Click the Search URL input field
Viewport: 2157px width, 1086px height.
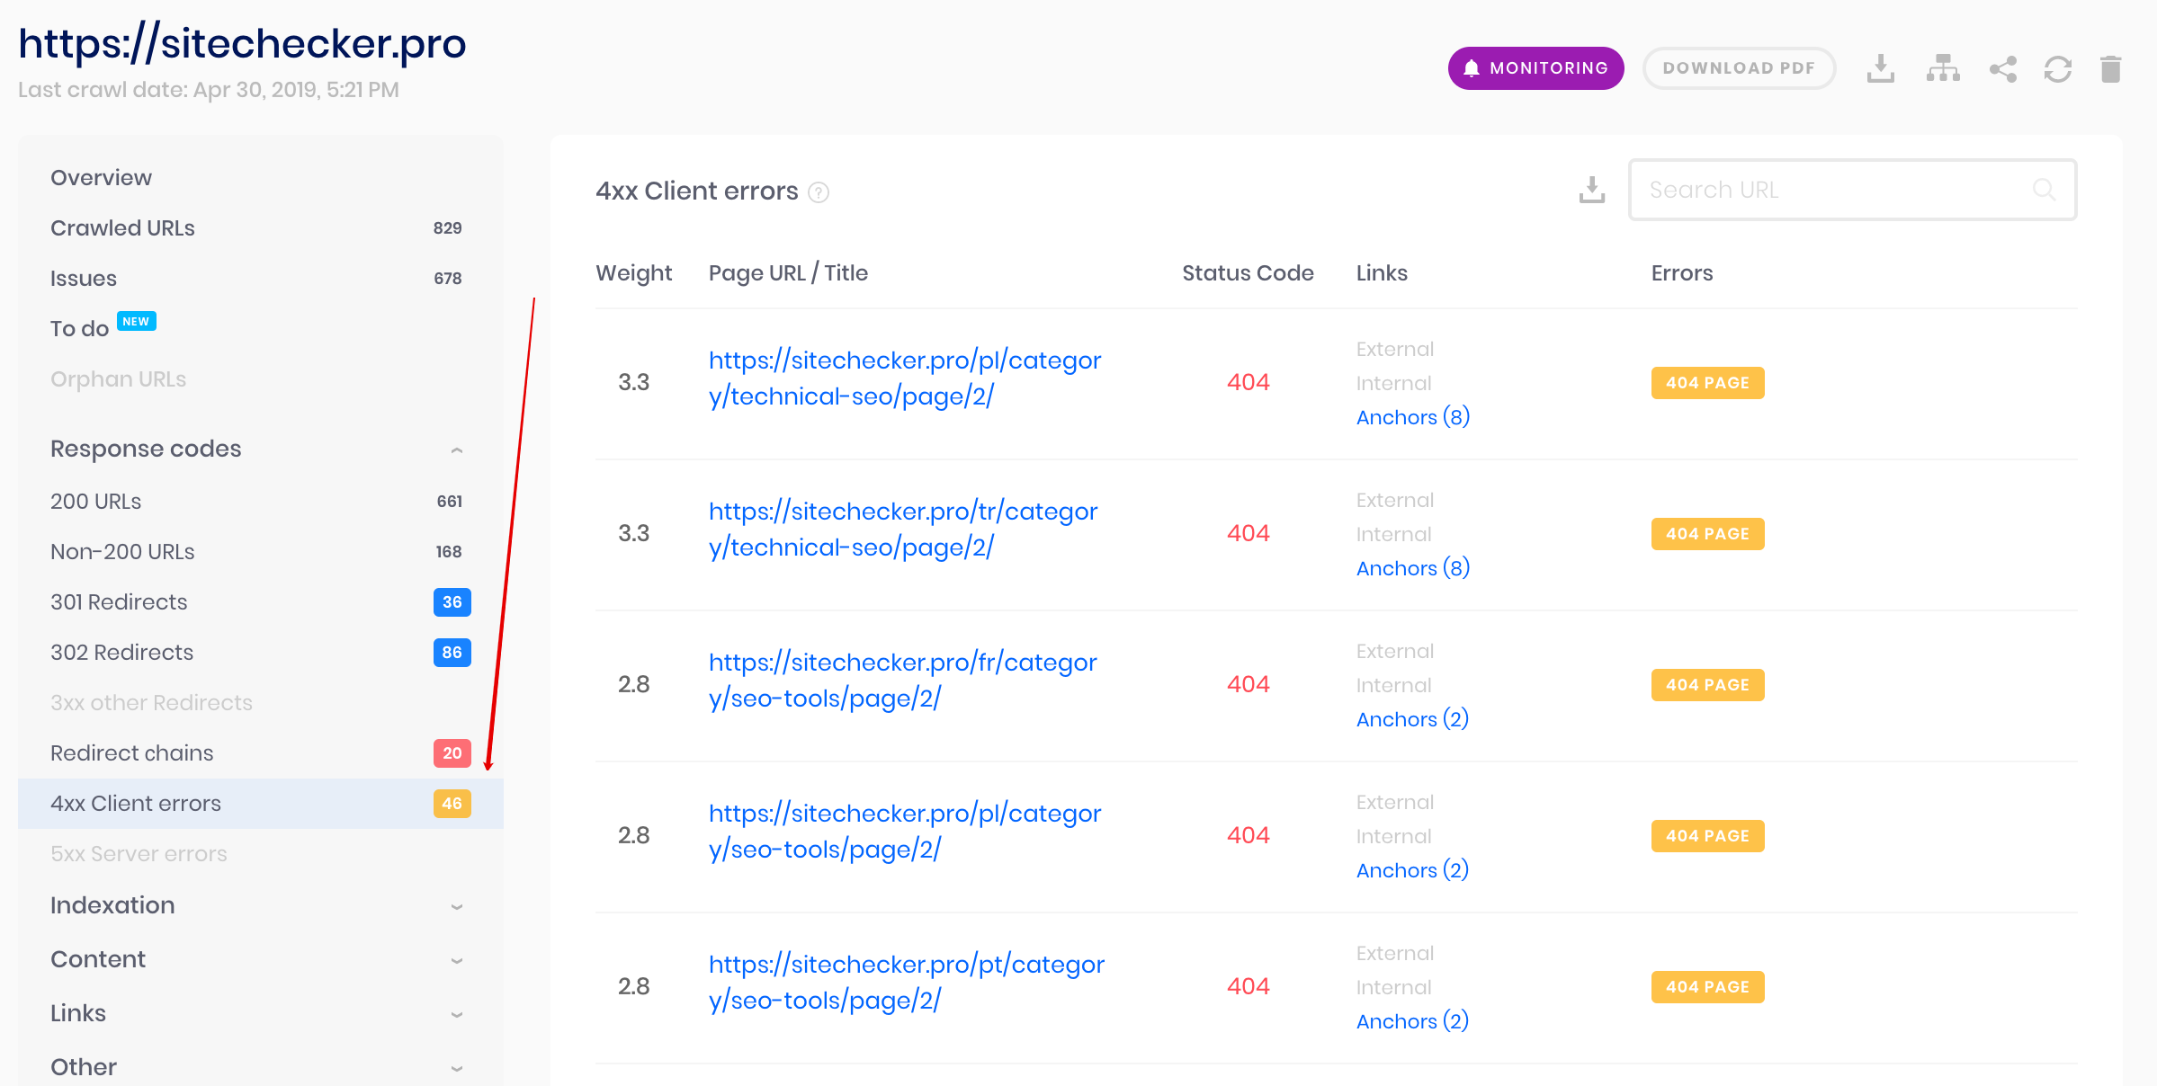pyautogui.click(x=1852, y=190)
